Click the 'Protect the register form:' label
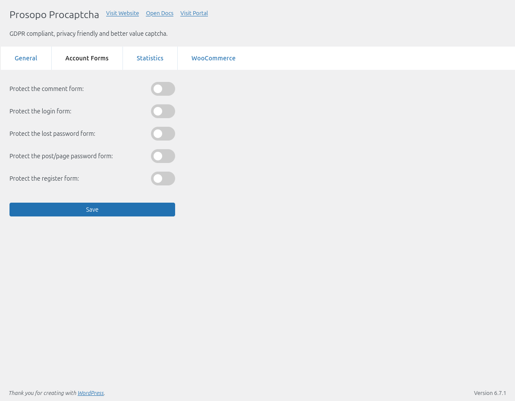This screenshot has width=515, height=401. coord(44,179)
